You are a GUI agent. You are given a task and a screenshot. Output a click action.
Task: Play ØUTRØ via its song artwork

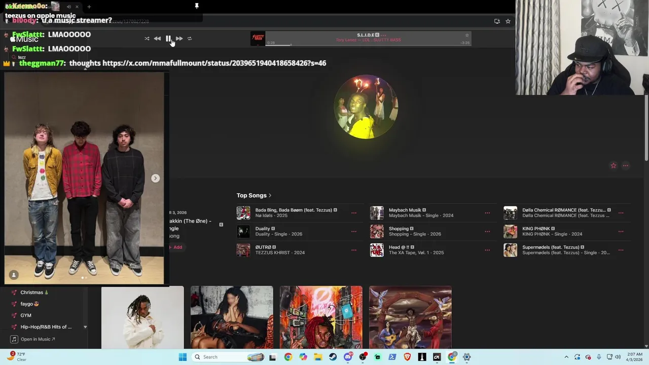tap(243, 250)
